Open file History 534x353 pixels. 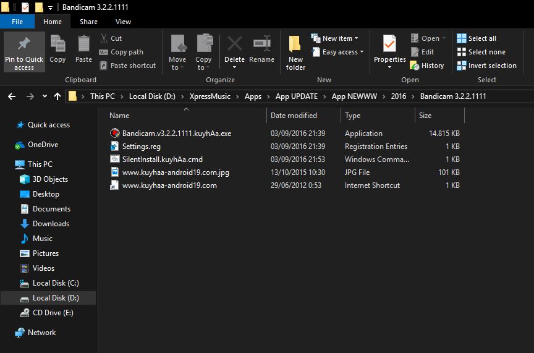(427, 66)
